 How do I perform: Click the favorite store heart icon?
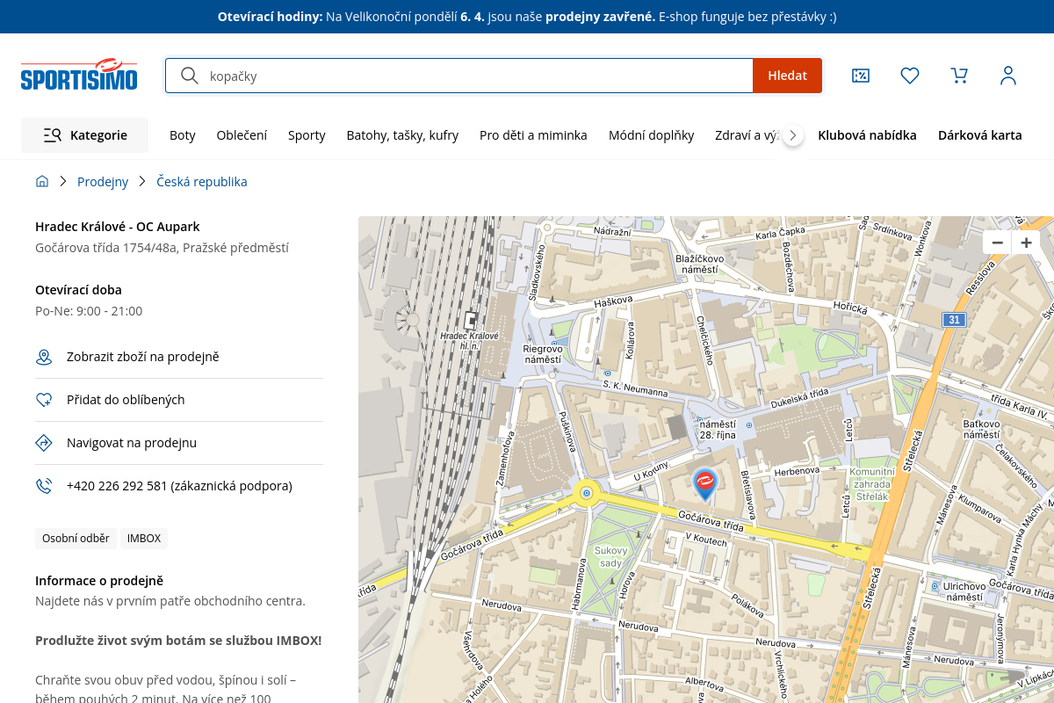click(x=44, y=400)
